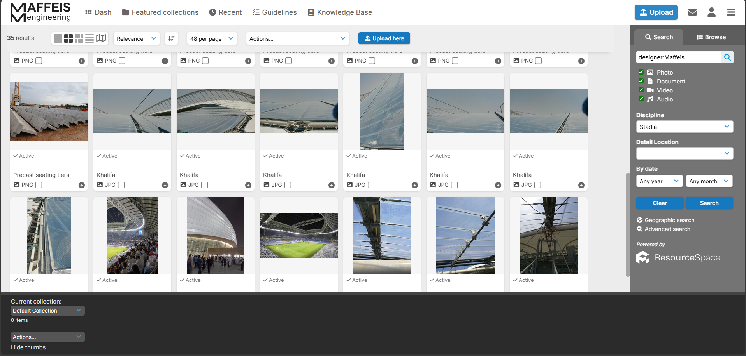This screenshot has height=356, width=746.
Task: Switch to the Browse tab
Action: click(x=711, y=37)
